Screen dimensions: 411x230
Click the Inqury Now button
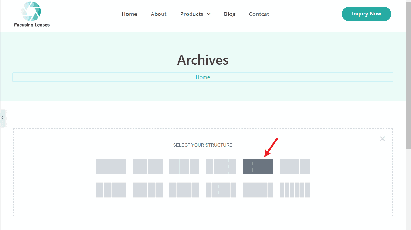[x=366, y=14]
